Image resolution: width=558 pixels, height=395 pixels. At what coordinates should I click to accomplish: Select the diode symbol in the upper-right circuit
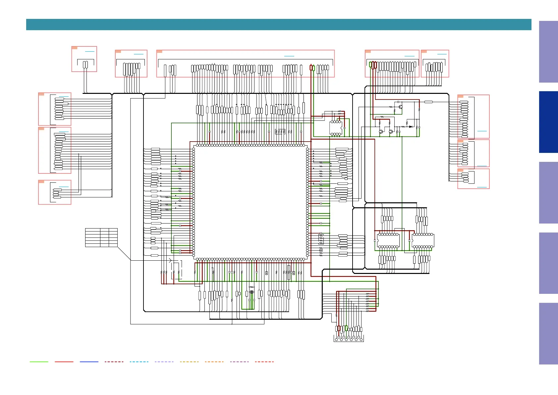(x=411, y=127)
